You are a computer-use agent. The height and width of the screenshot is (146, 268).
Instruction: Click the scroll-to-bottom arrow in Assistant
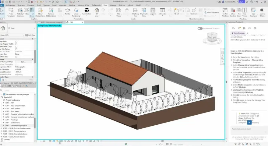click(249, 122)
